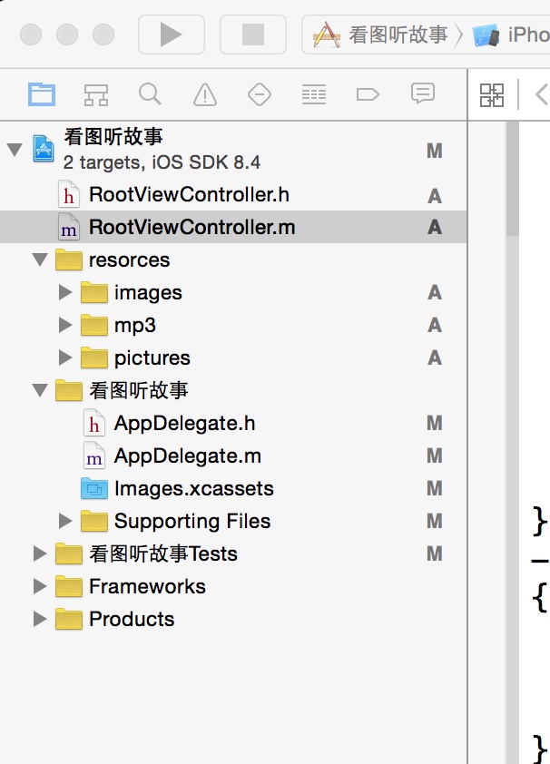Open the Find navigator
This screenshot has height=764, width=550.
(150, 94)
